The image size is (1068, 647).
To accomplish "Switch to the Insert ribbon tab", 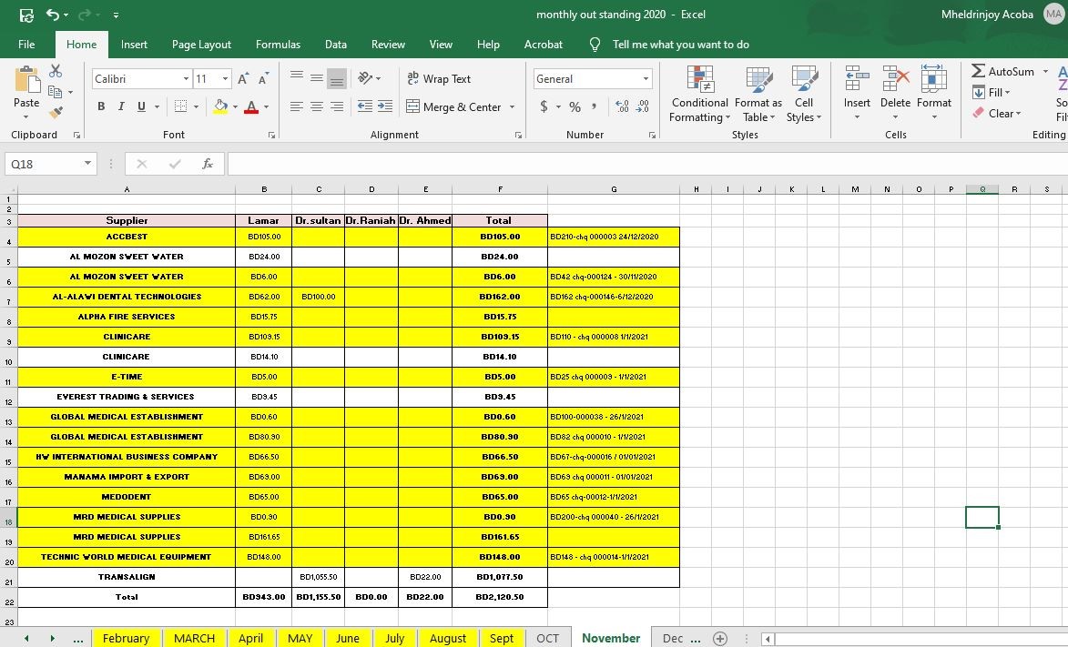I will pyautogui.click(x=134, y=45).
